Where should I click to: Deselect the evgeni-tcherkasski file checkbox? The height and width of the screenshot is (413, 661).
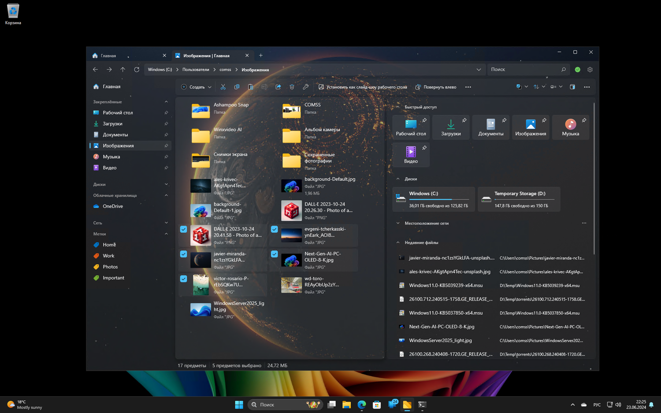coord(274,229)
